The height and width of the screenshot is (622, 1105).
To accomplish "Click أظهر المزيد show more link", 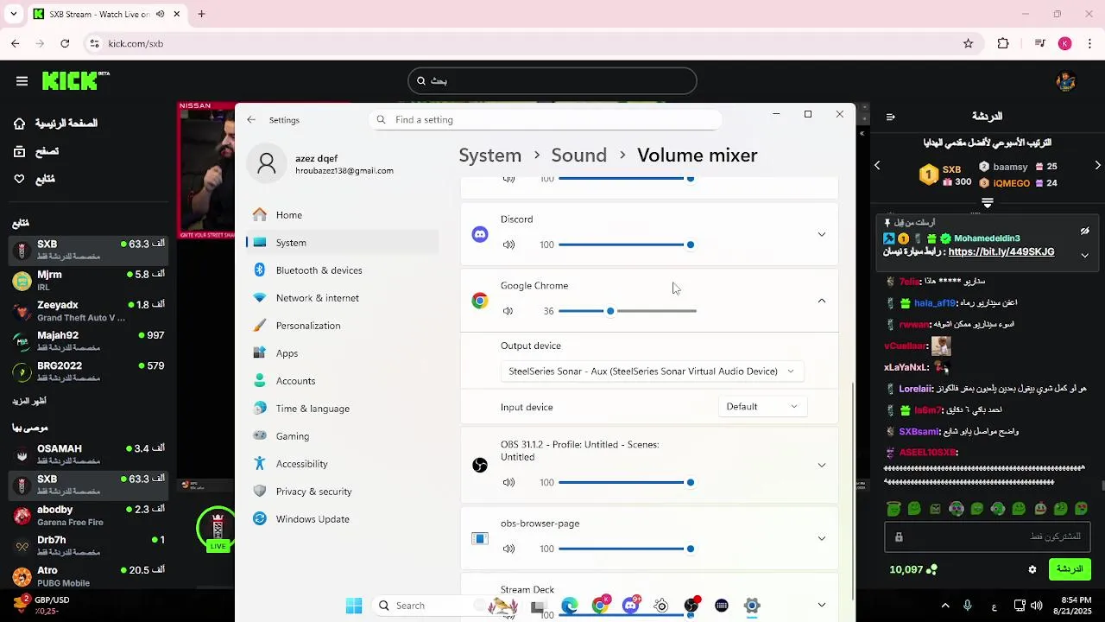I will (29, 402).
